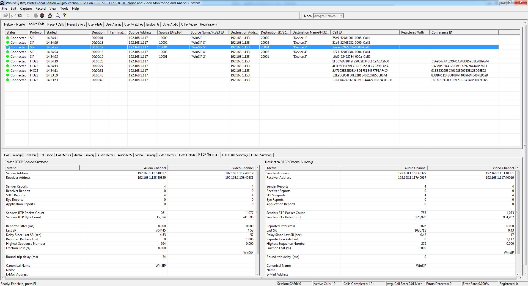The image size is (528, 286).
Task: Click the video camera record icon
Action: [x=20, y=16]
